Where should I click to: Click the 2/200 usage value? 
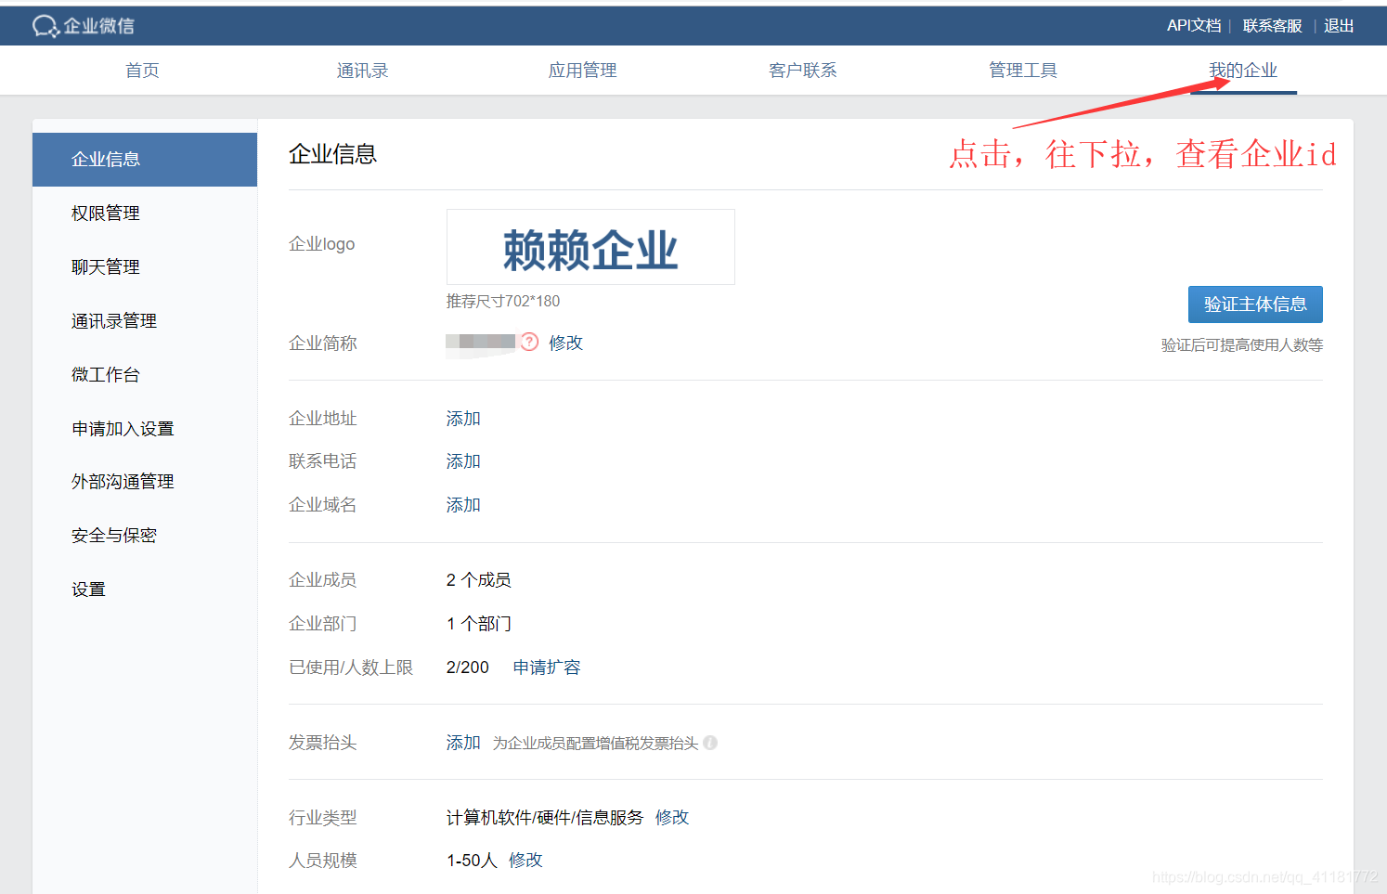pyautogui.click(x=468, y=667)
